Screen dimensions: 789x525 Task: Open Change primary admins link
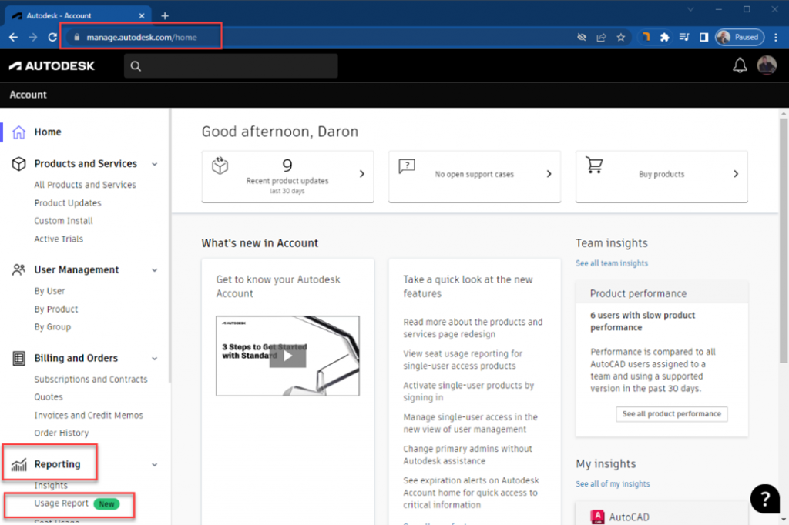pyautogui.click(x=468, y=455)
